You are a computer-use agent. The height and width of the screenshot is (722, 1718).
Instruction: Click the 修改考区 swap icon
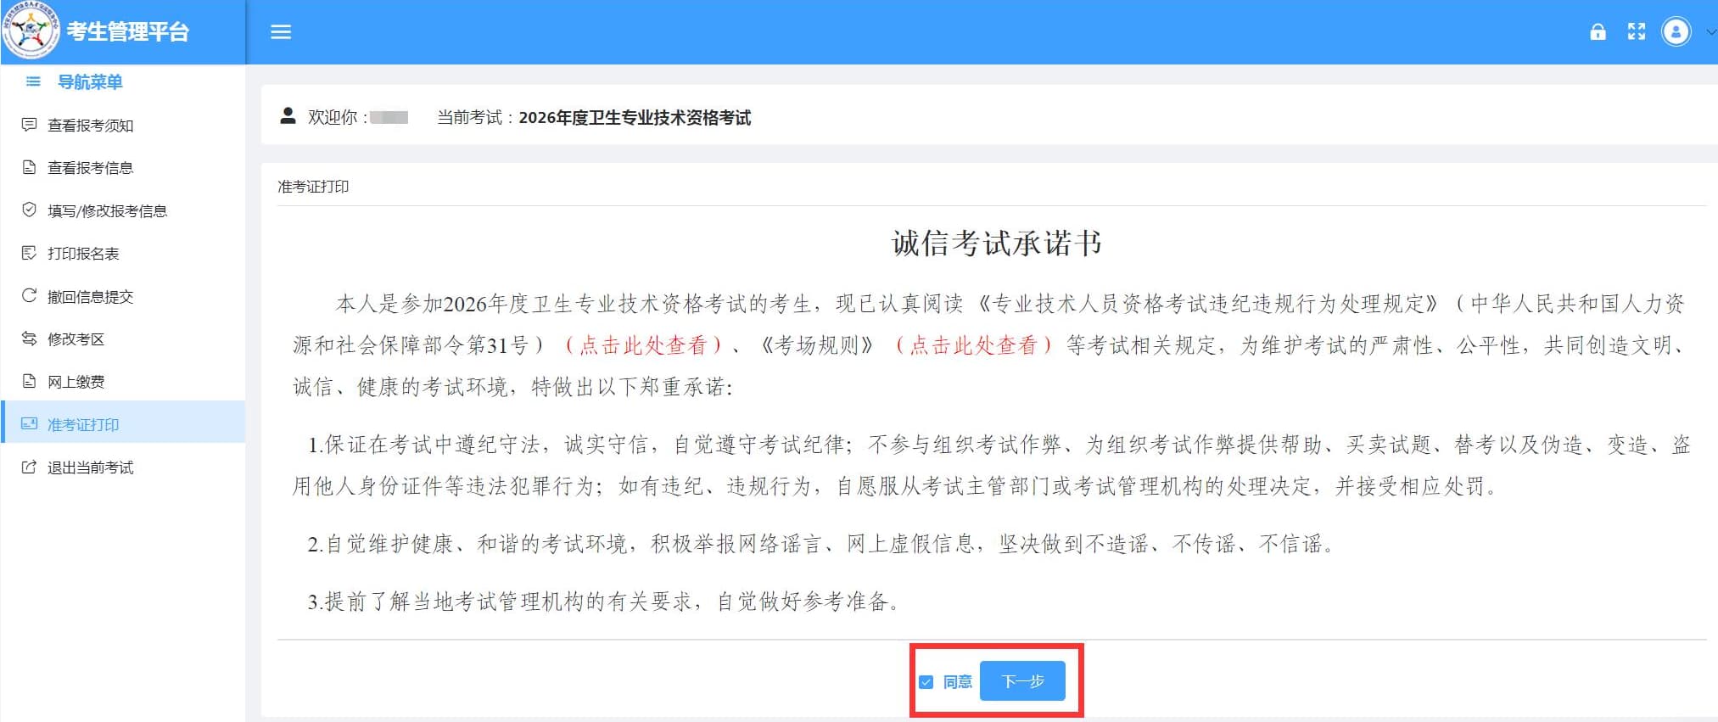click(x=30, y=339)
